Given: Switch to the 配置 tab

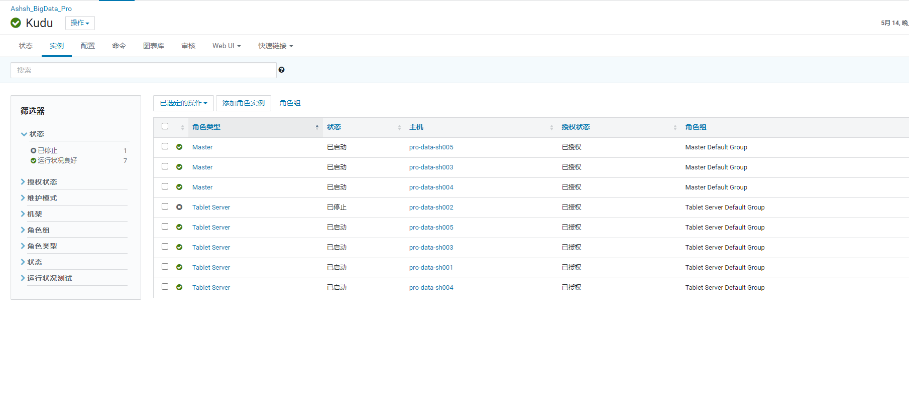Looking at the screenshot, I should click(x=88, y=46).
